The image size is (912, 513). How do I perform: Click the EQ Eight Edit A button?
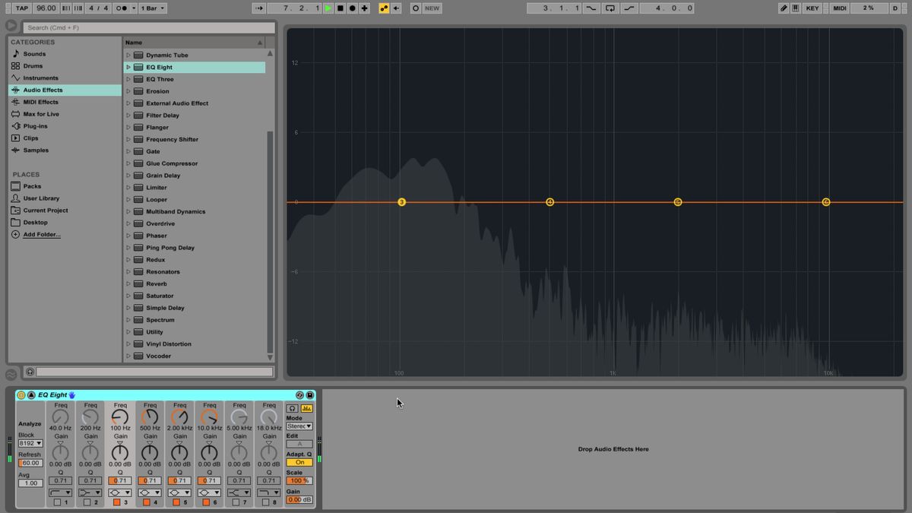click(x=299, y=444)
